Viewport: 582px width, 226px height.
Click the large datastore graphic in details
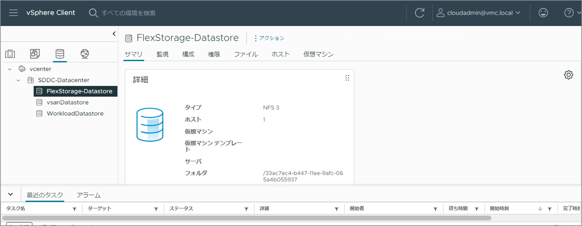150,125
